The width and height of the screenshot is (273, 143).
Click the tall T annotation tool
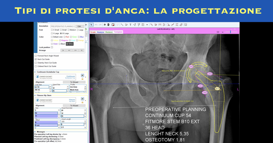(139, 25)
